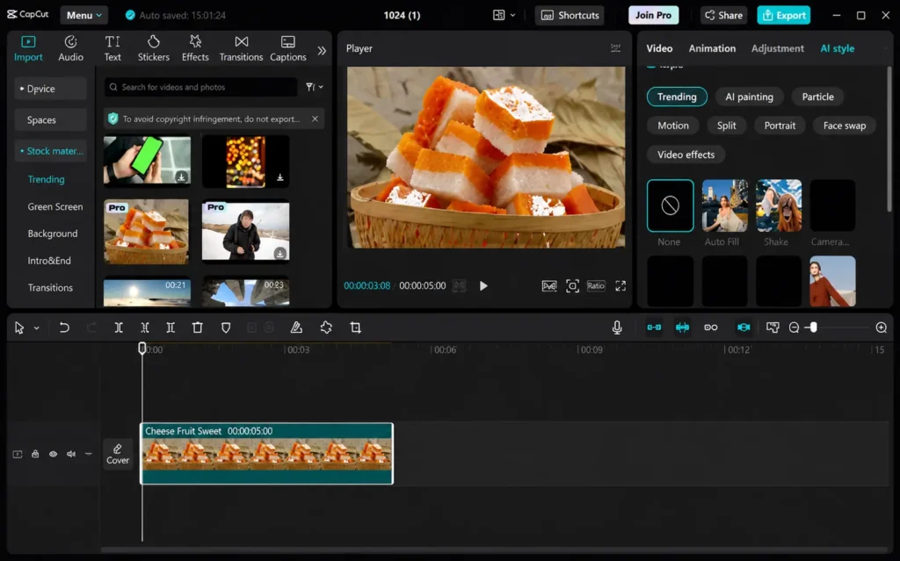
Task: Toggle linkage chain icon
Action: click(x=710, y=327)
